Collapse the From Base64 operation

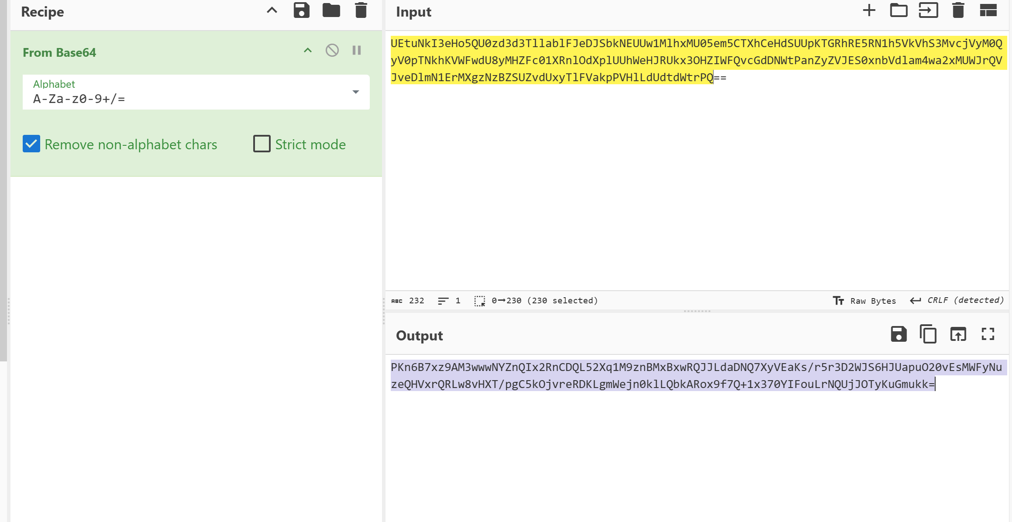pos(308,51)
